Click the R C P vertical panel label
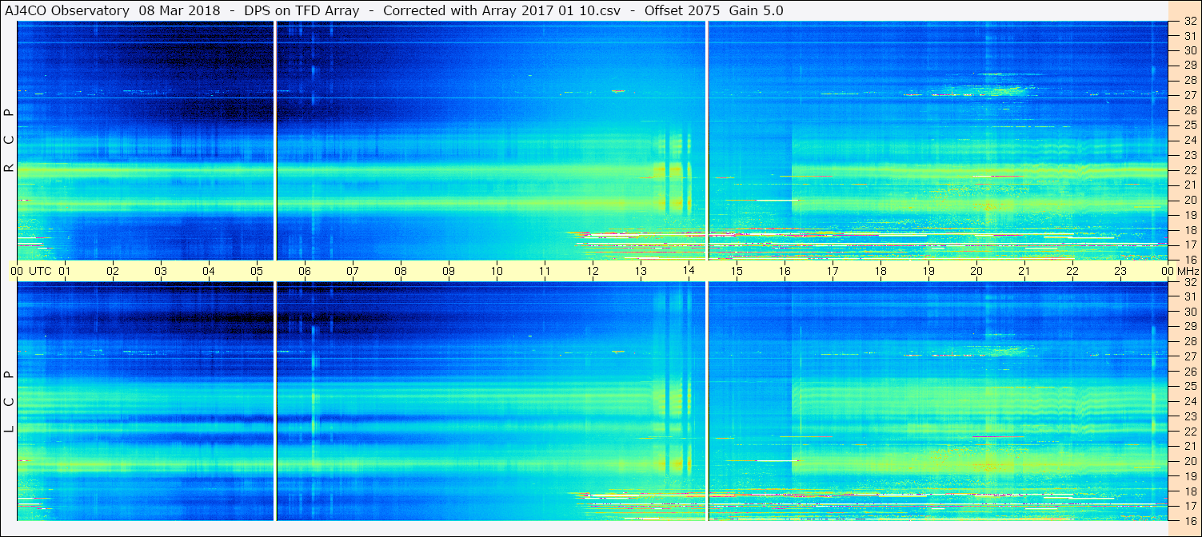Image resolution: width=1202 pixels, height=537 pixels. click(x=9, y=141)
